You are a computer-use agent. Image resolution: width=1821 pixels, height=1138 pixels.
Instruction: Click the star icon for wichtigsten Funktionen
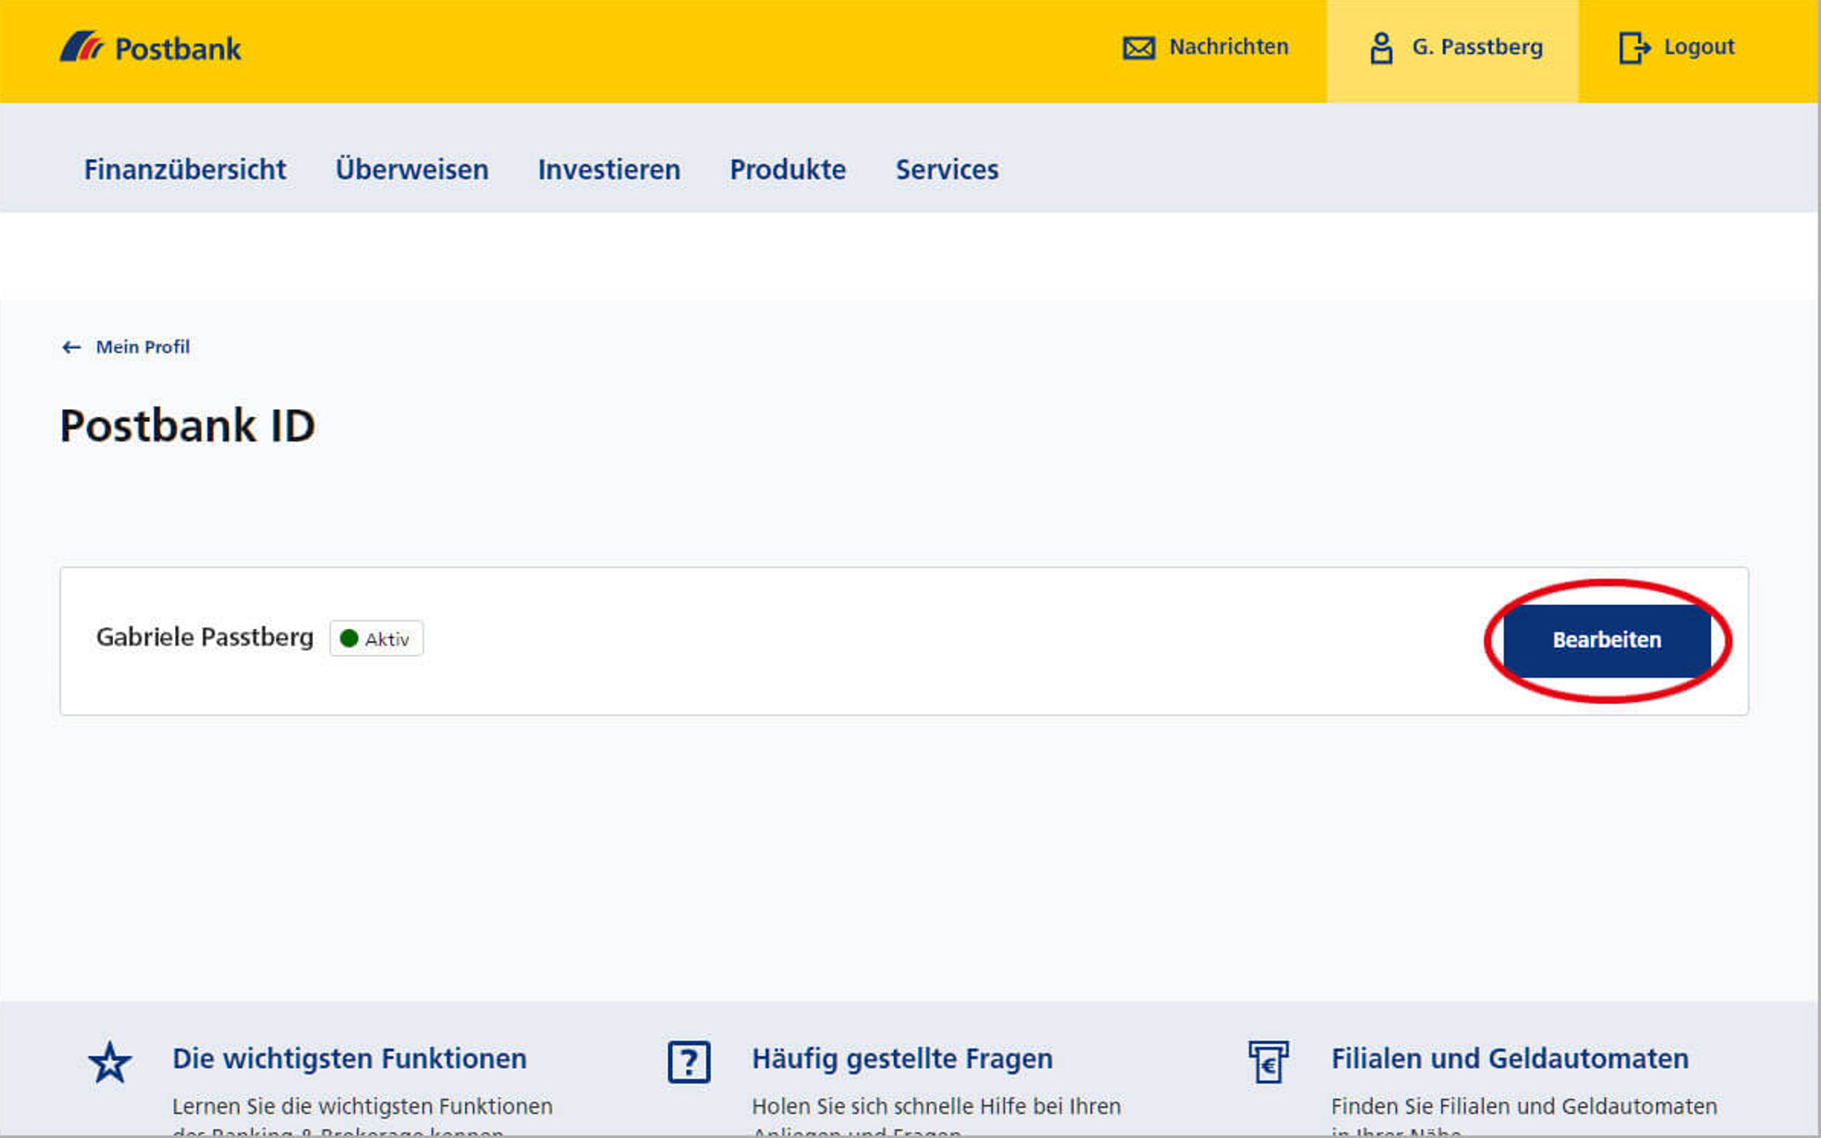(110, 1063)
